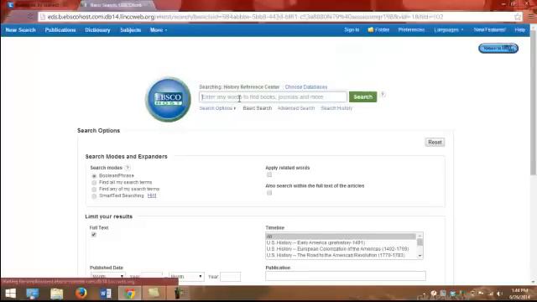Open the start Month dropdown
This screenshot has height=302, width=537.
(x=108, y=276)
